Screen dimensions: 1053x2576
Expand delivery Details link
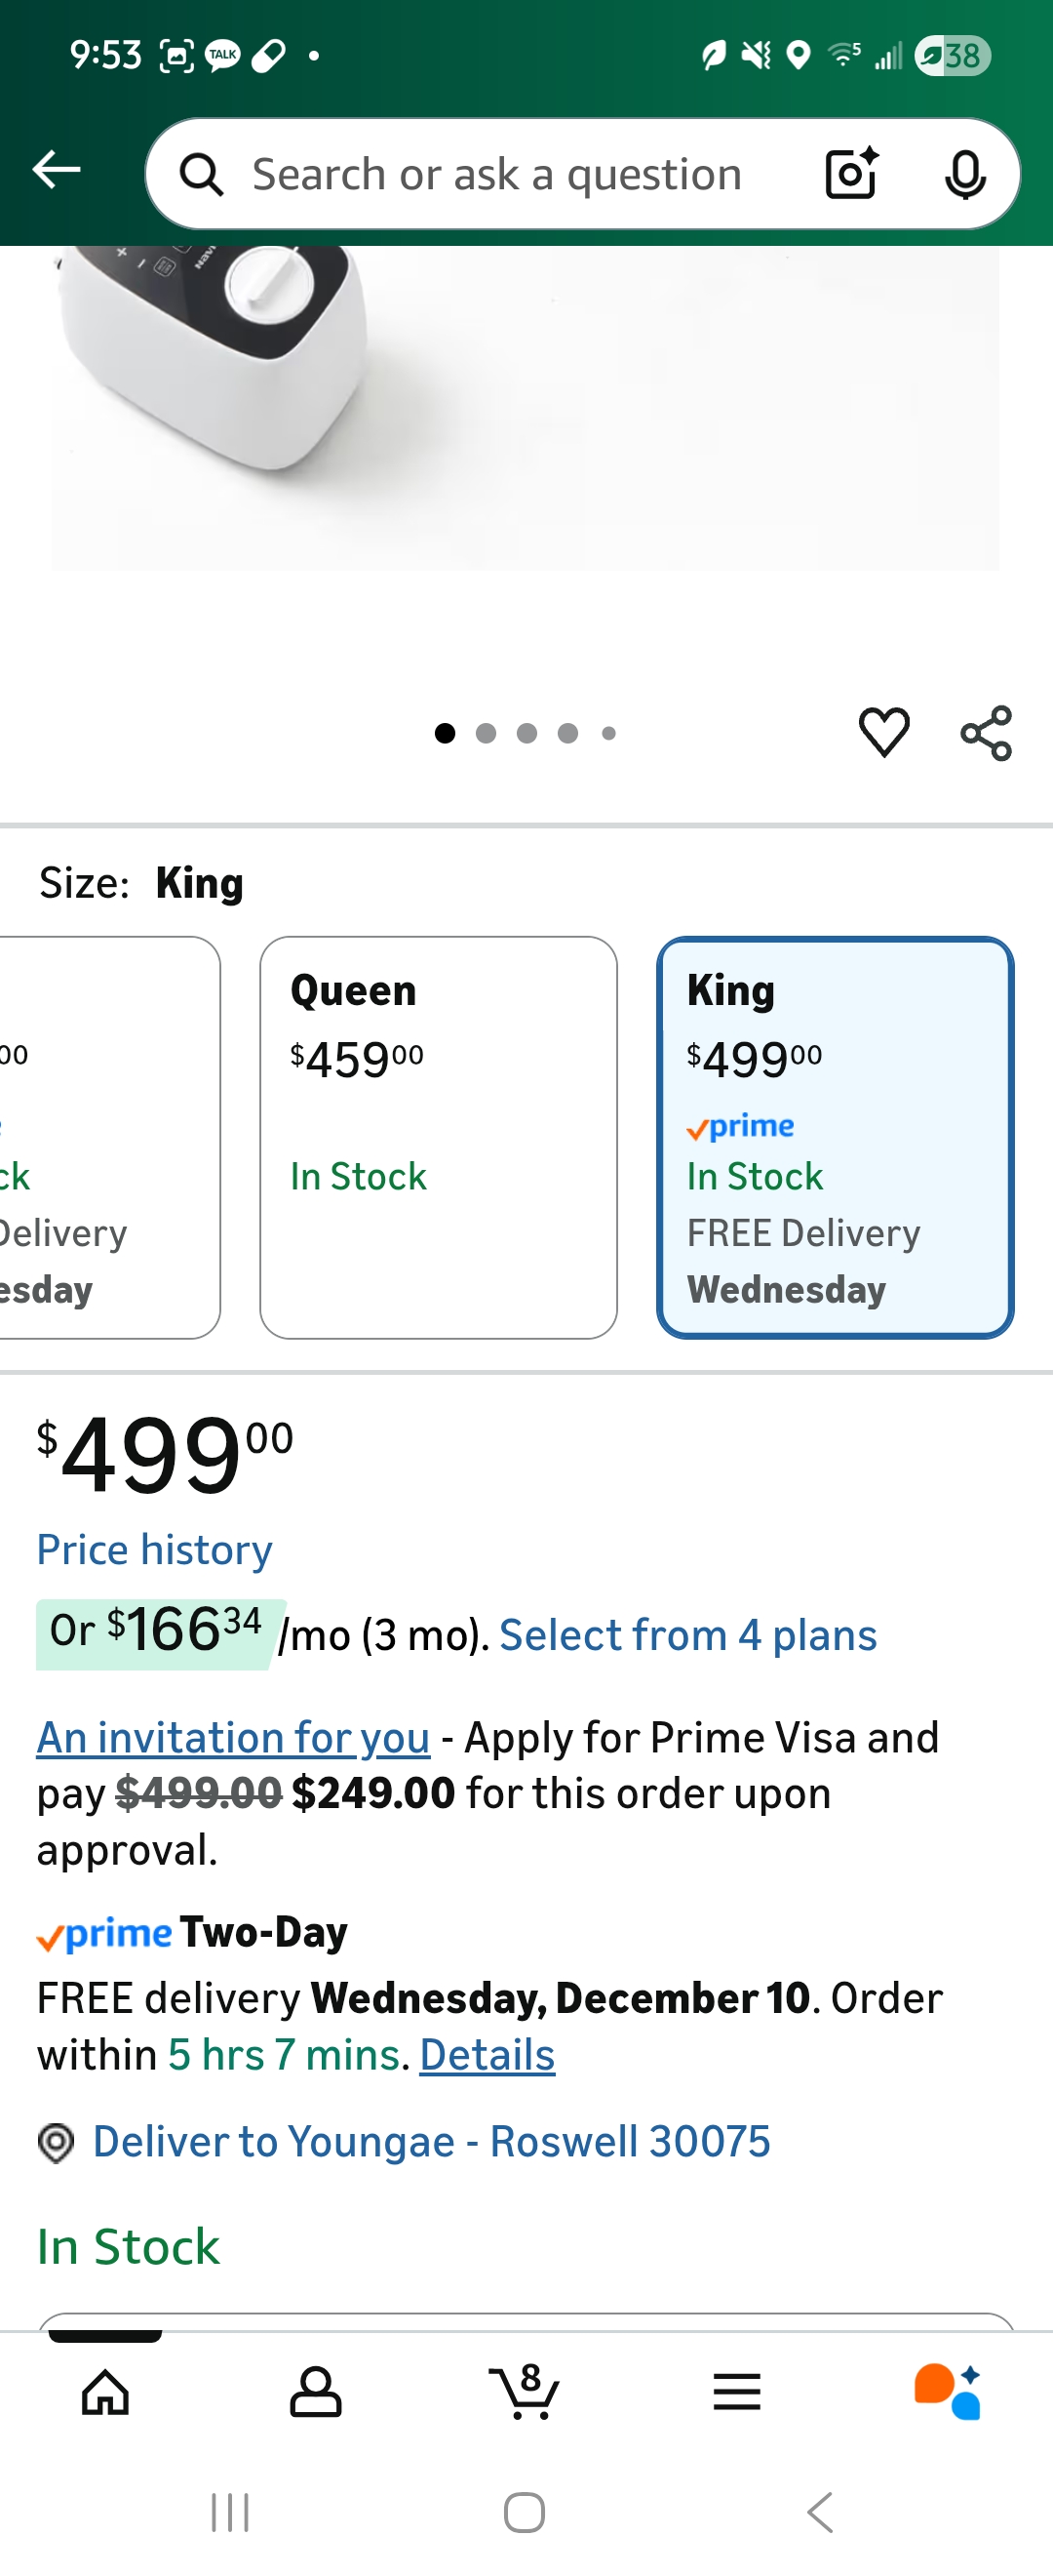pyautogui.click(x=487, y=2054)
